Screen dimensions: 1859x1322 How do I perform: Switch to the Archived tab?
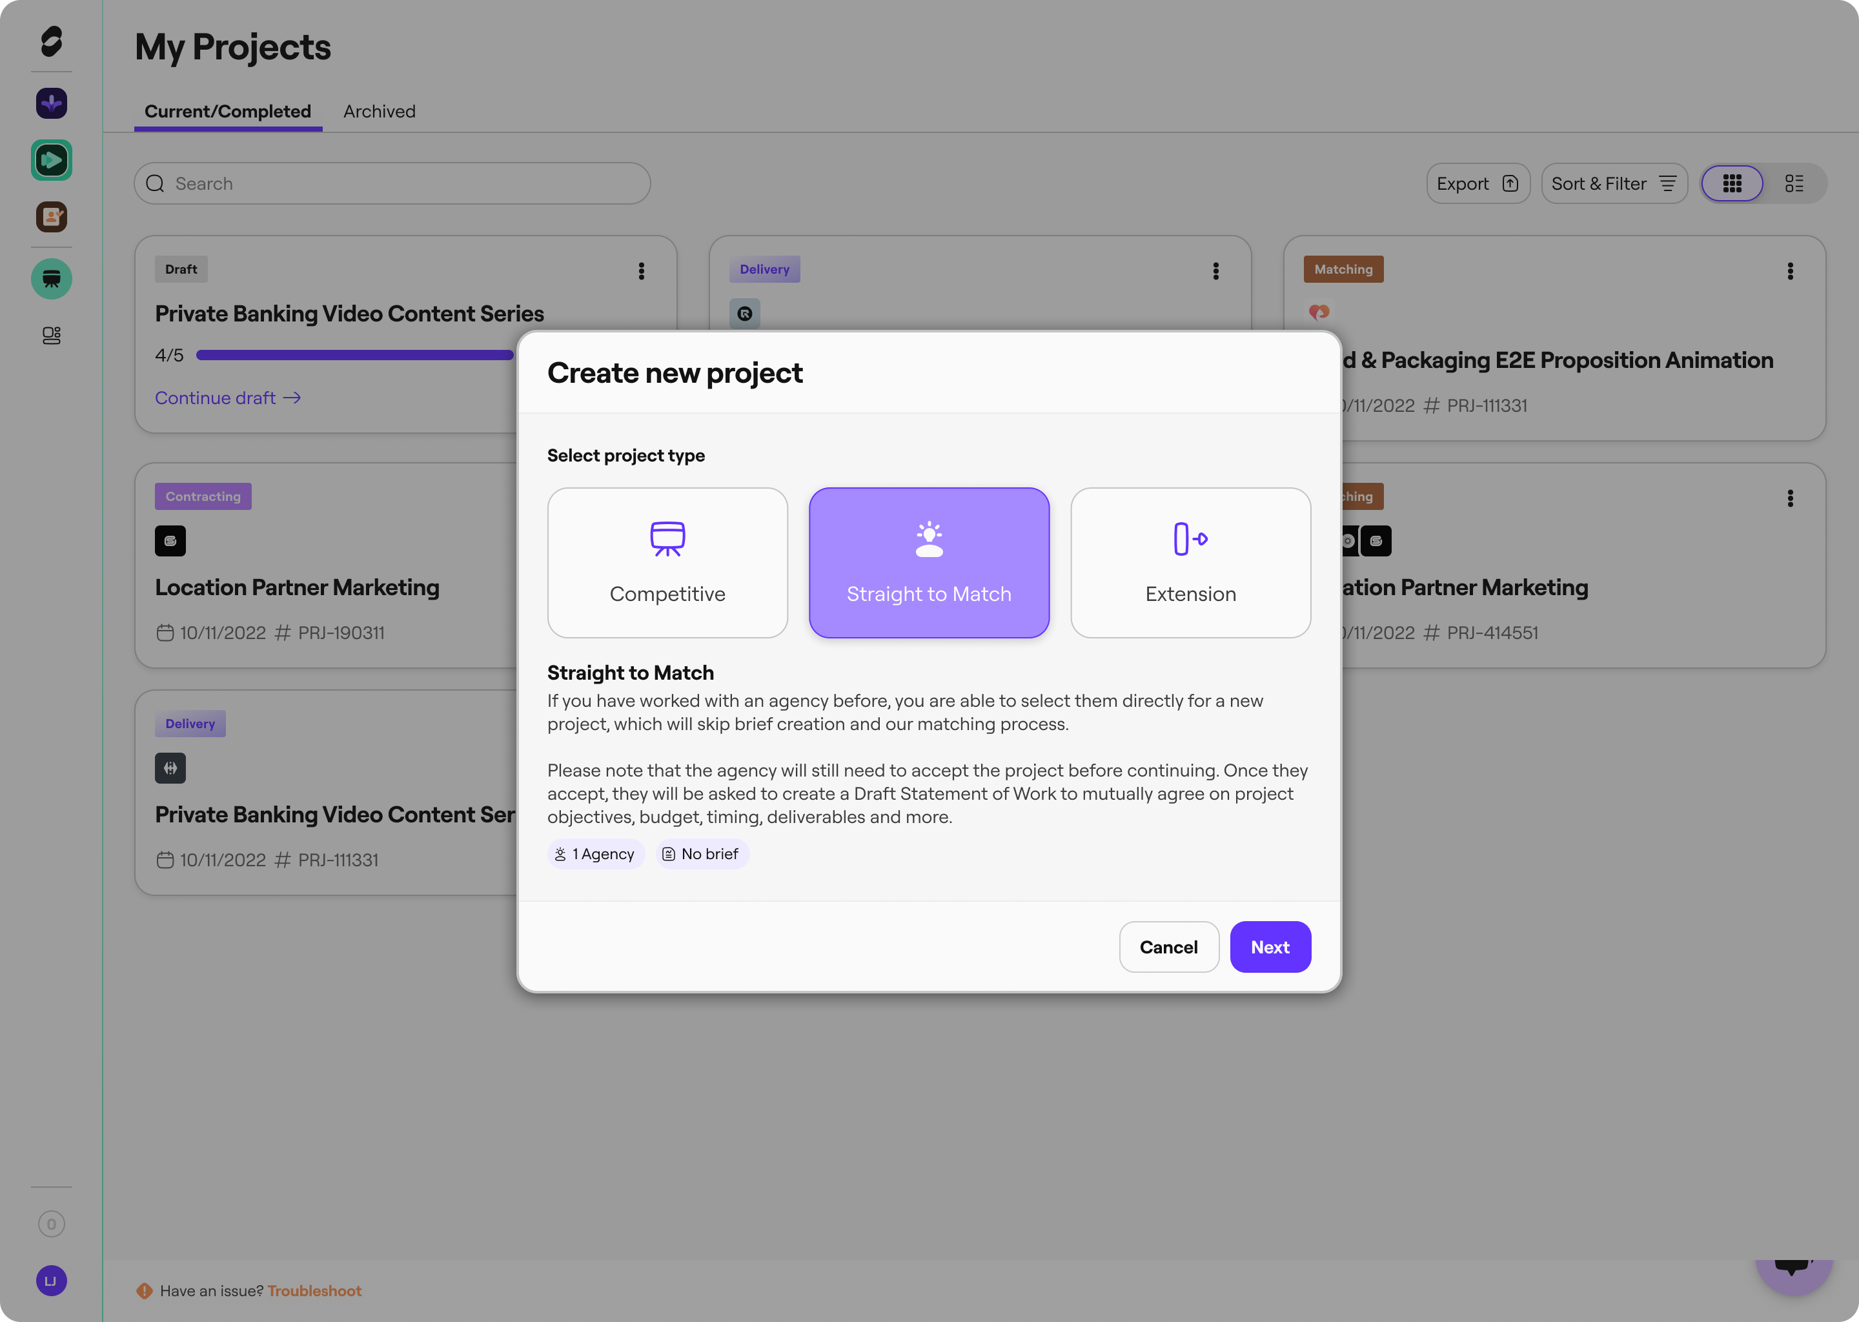pos(380,112)
